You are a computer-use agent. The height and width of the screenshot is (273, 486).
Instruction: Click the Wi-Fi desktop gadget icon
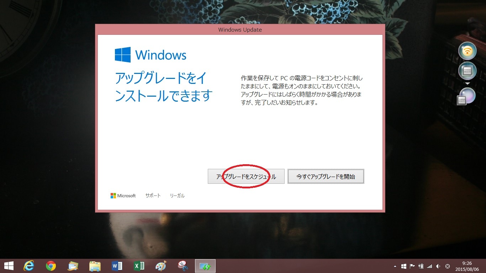pyautogui.click(x=467, y=51)
